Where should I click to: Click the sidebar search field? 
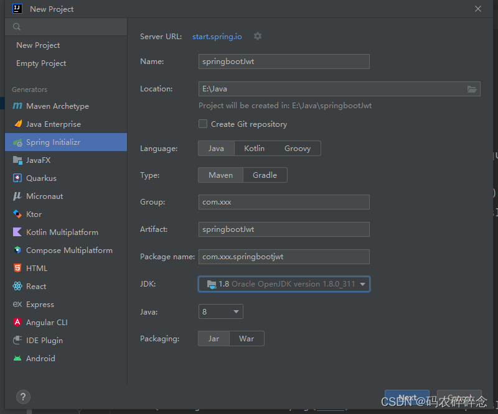[x=66, y=27]
